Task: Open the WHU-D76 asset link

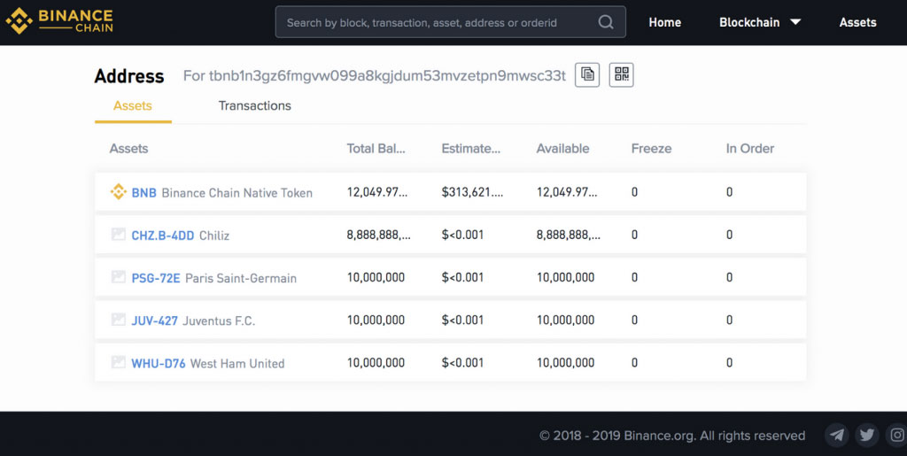Action: [x=159, y=364]
